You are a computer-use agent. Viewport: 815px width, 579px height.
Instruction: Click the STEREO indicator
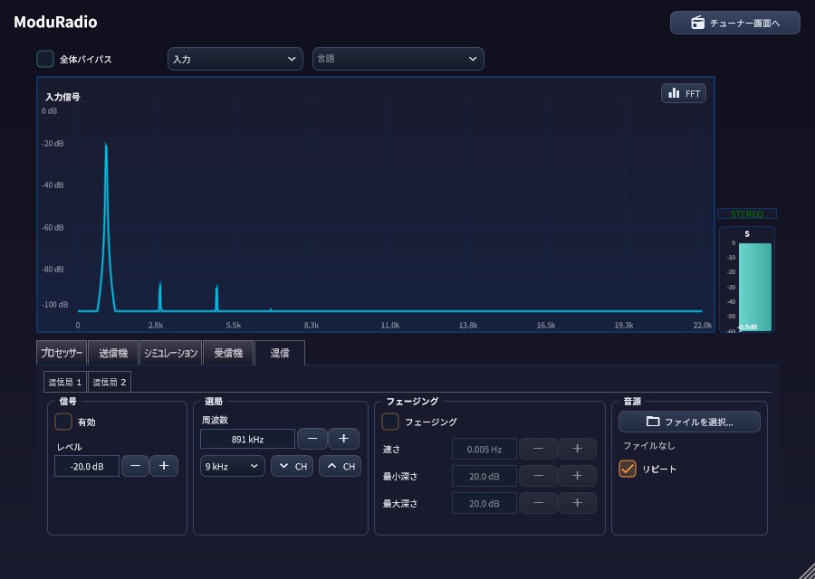coord(747,214)
